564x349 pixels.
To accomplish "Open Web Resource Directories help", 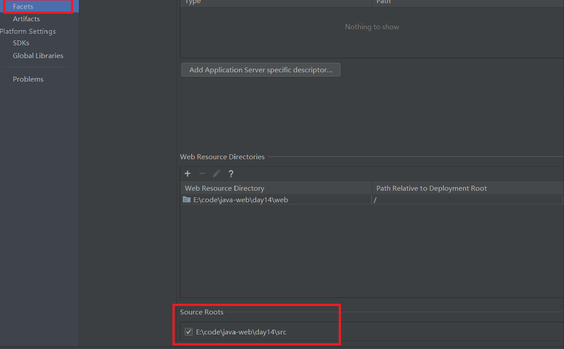I will 231,173.
